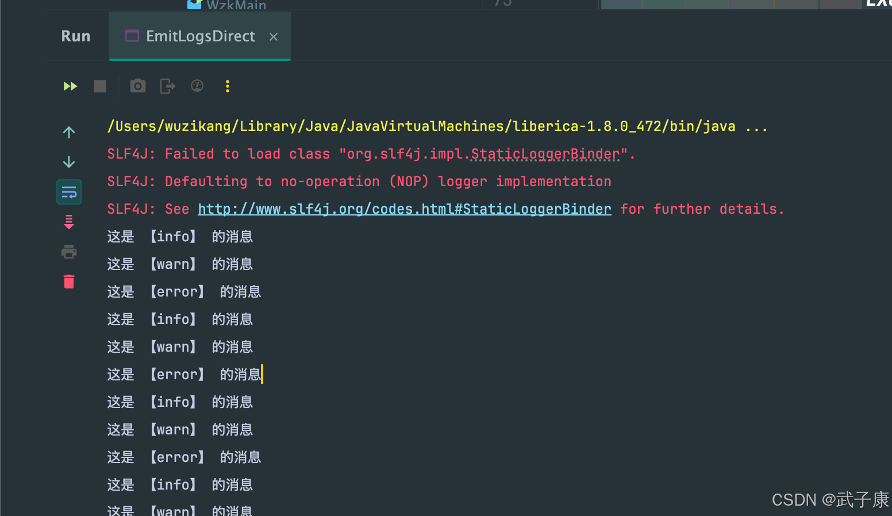Rerun the EmitLogsDirect application
Viewport: 892px width, 516px height.
(70, 86)
